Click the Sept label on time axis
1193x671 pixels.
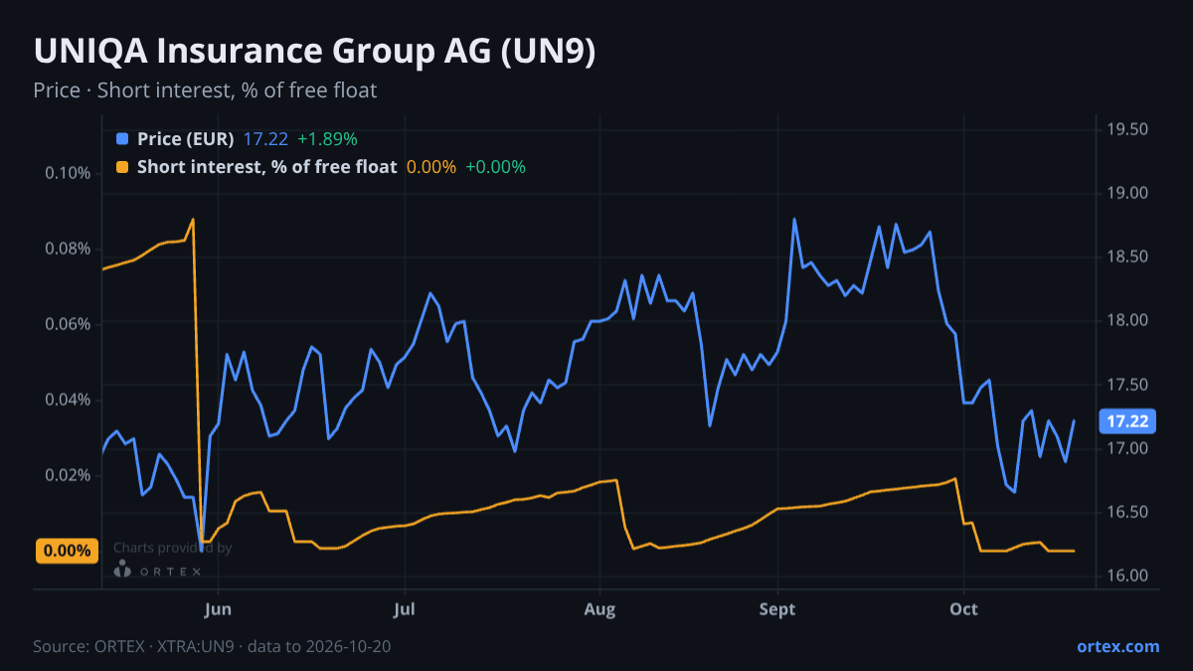pyautogui.click(x=777, y=609)
